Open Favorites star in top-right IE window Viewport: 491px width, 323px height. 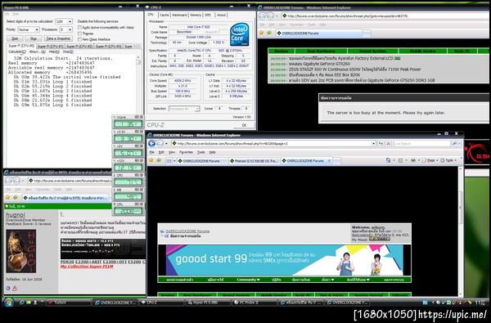[x=262, y=33]
